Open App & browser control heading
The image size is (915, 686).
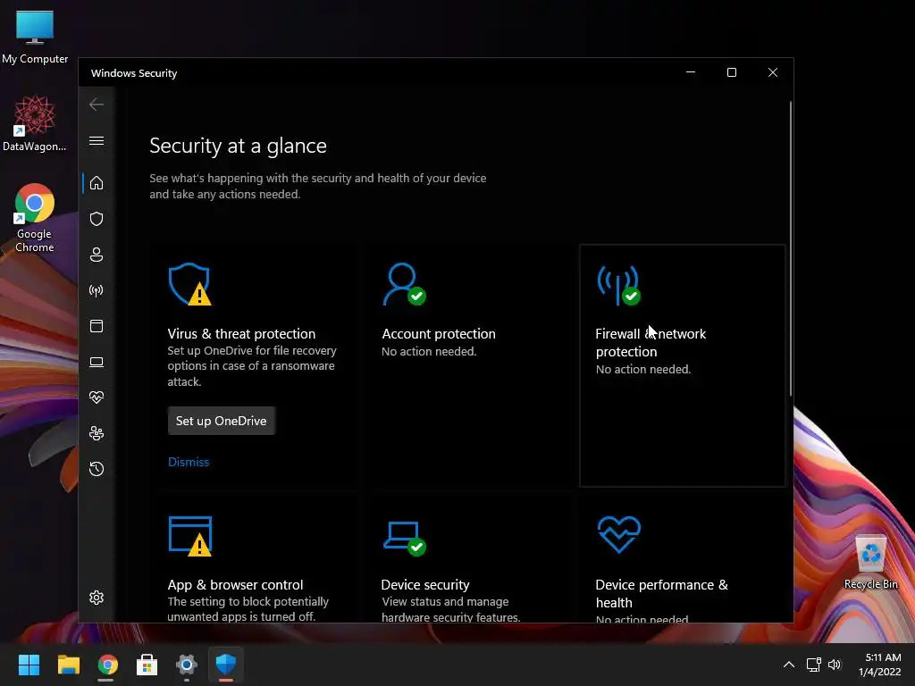click(x=235, y=584)
